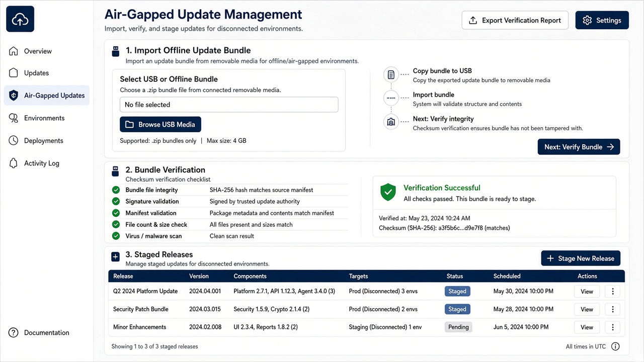Open Settings
This screenshot has width=644, height=362.
click(x=602, y=20)
